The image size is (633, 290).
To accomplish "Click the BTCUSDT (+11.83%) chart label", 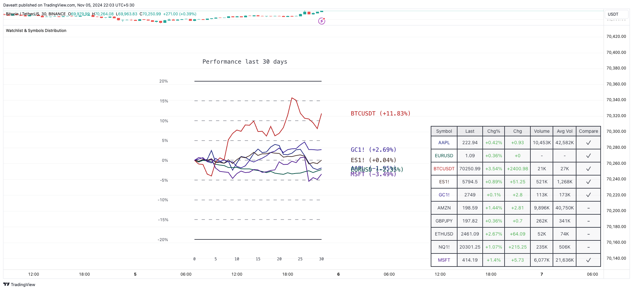I will [x=380, y=114].
